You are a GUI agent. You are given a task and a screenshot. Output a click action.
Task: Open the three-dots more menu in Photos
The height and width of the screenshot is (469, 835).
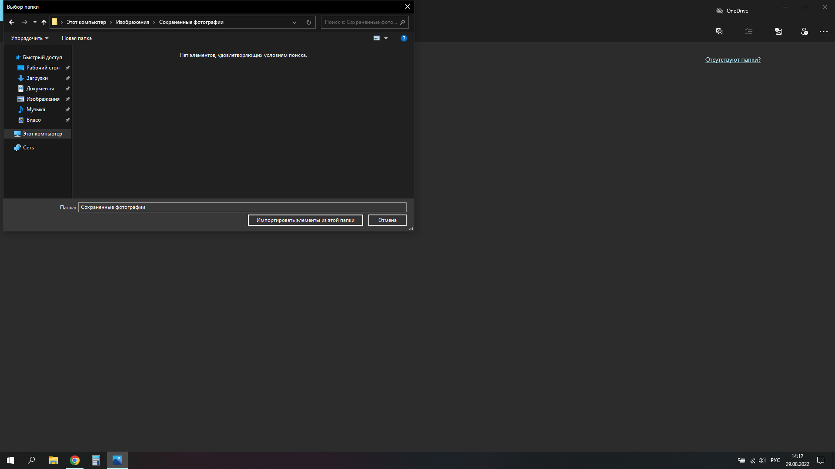[824, 31]
